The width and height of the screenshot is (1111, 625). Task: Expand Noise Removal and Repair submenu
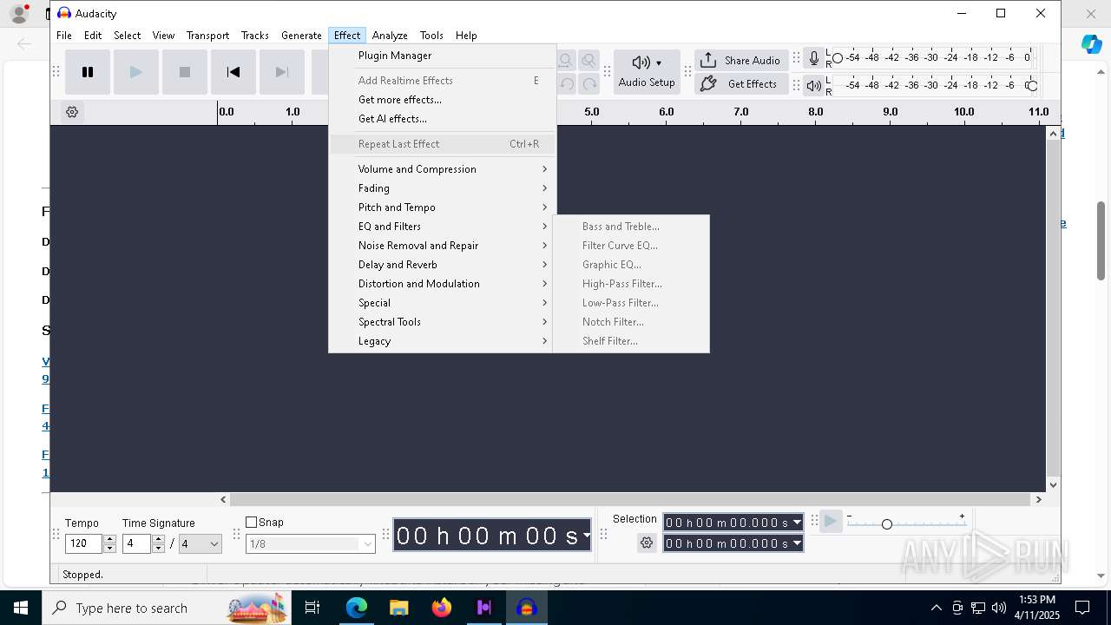click(x=443, y=246)
